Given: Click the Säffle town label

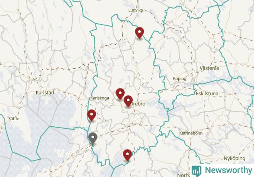Looking at the screenshot, I should pyautogui.click(x=14, y=119).
